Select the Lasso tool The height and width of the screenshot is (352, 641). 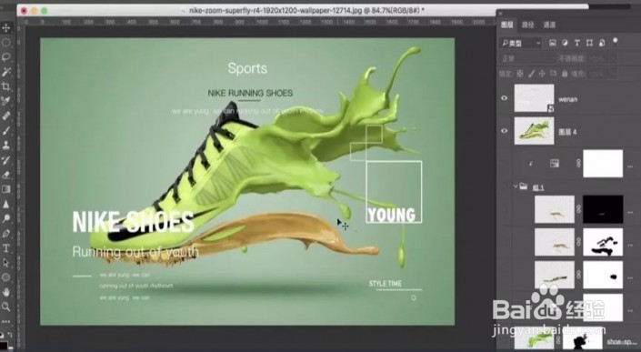coord(6,57)
